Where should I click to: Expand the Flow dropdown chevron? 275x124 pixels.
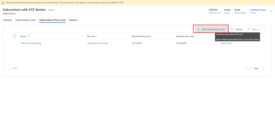(259, 29)
